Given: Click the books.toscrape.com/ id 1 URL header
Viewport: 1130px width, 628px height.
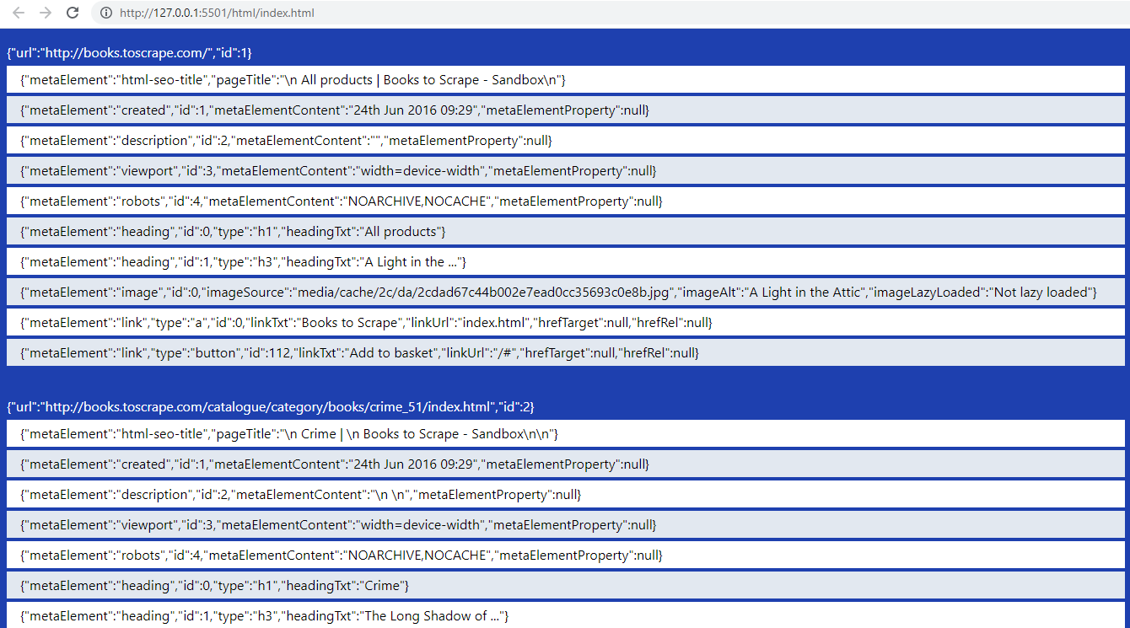Looking at the screenshot, I should tap(129, 53).
